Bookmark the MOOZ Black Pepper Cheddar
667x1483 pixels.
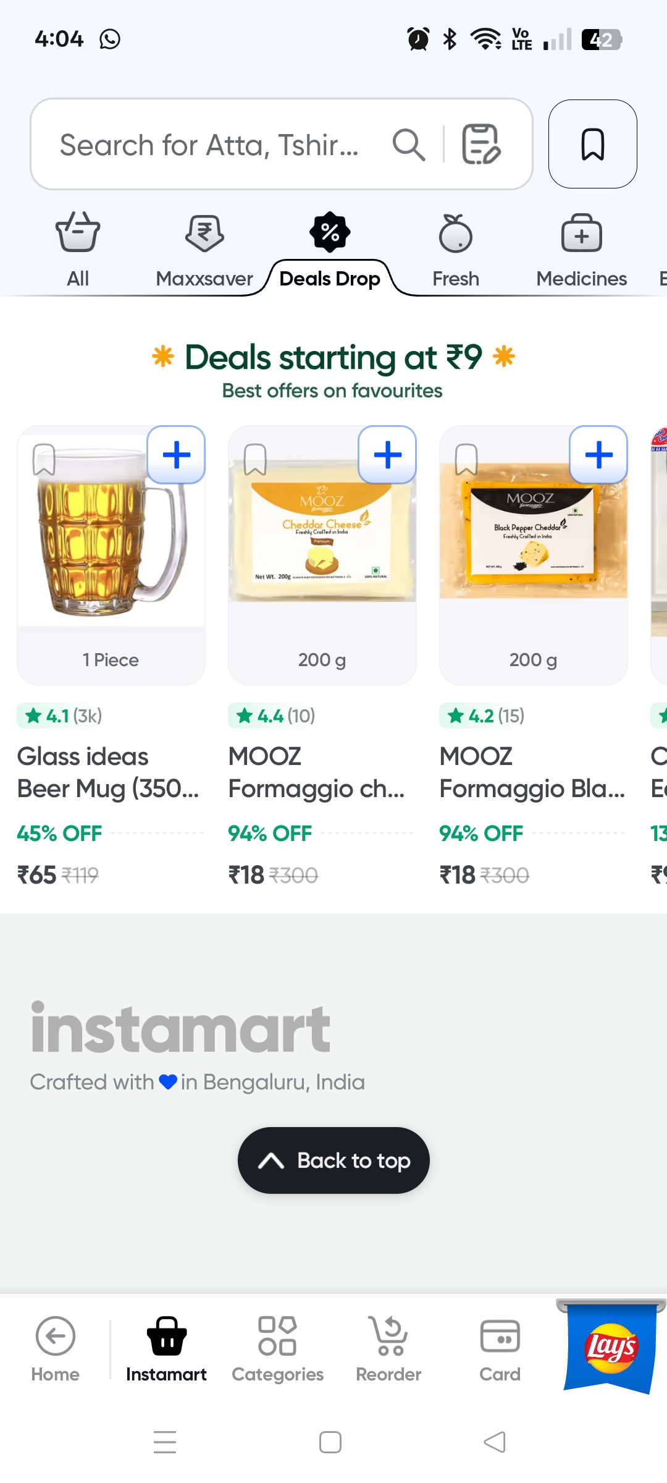pyautogui.click(x=466, y=459)
